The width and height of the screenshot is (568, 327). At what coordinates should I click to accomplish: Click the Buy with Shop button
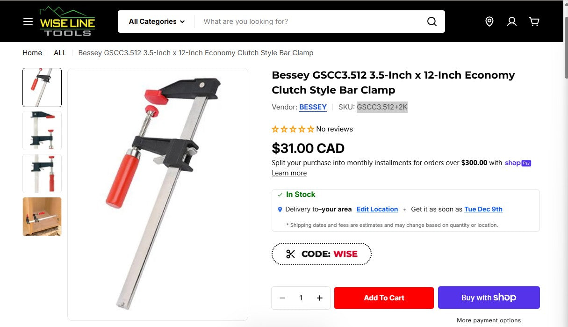coord(489,298)
